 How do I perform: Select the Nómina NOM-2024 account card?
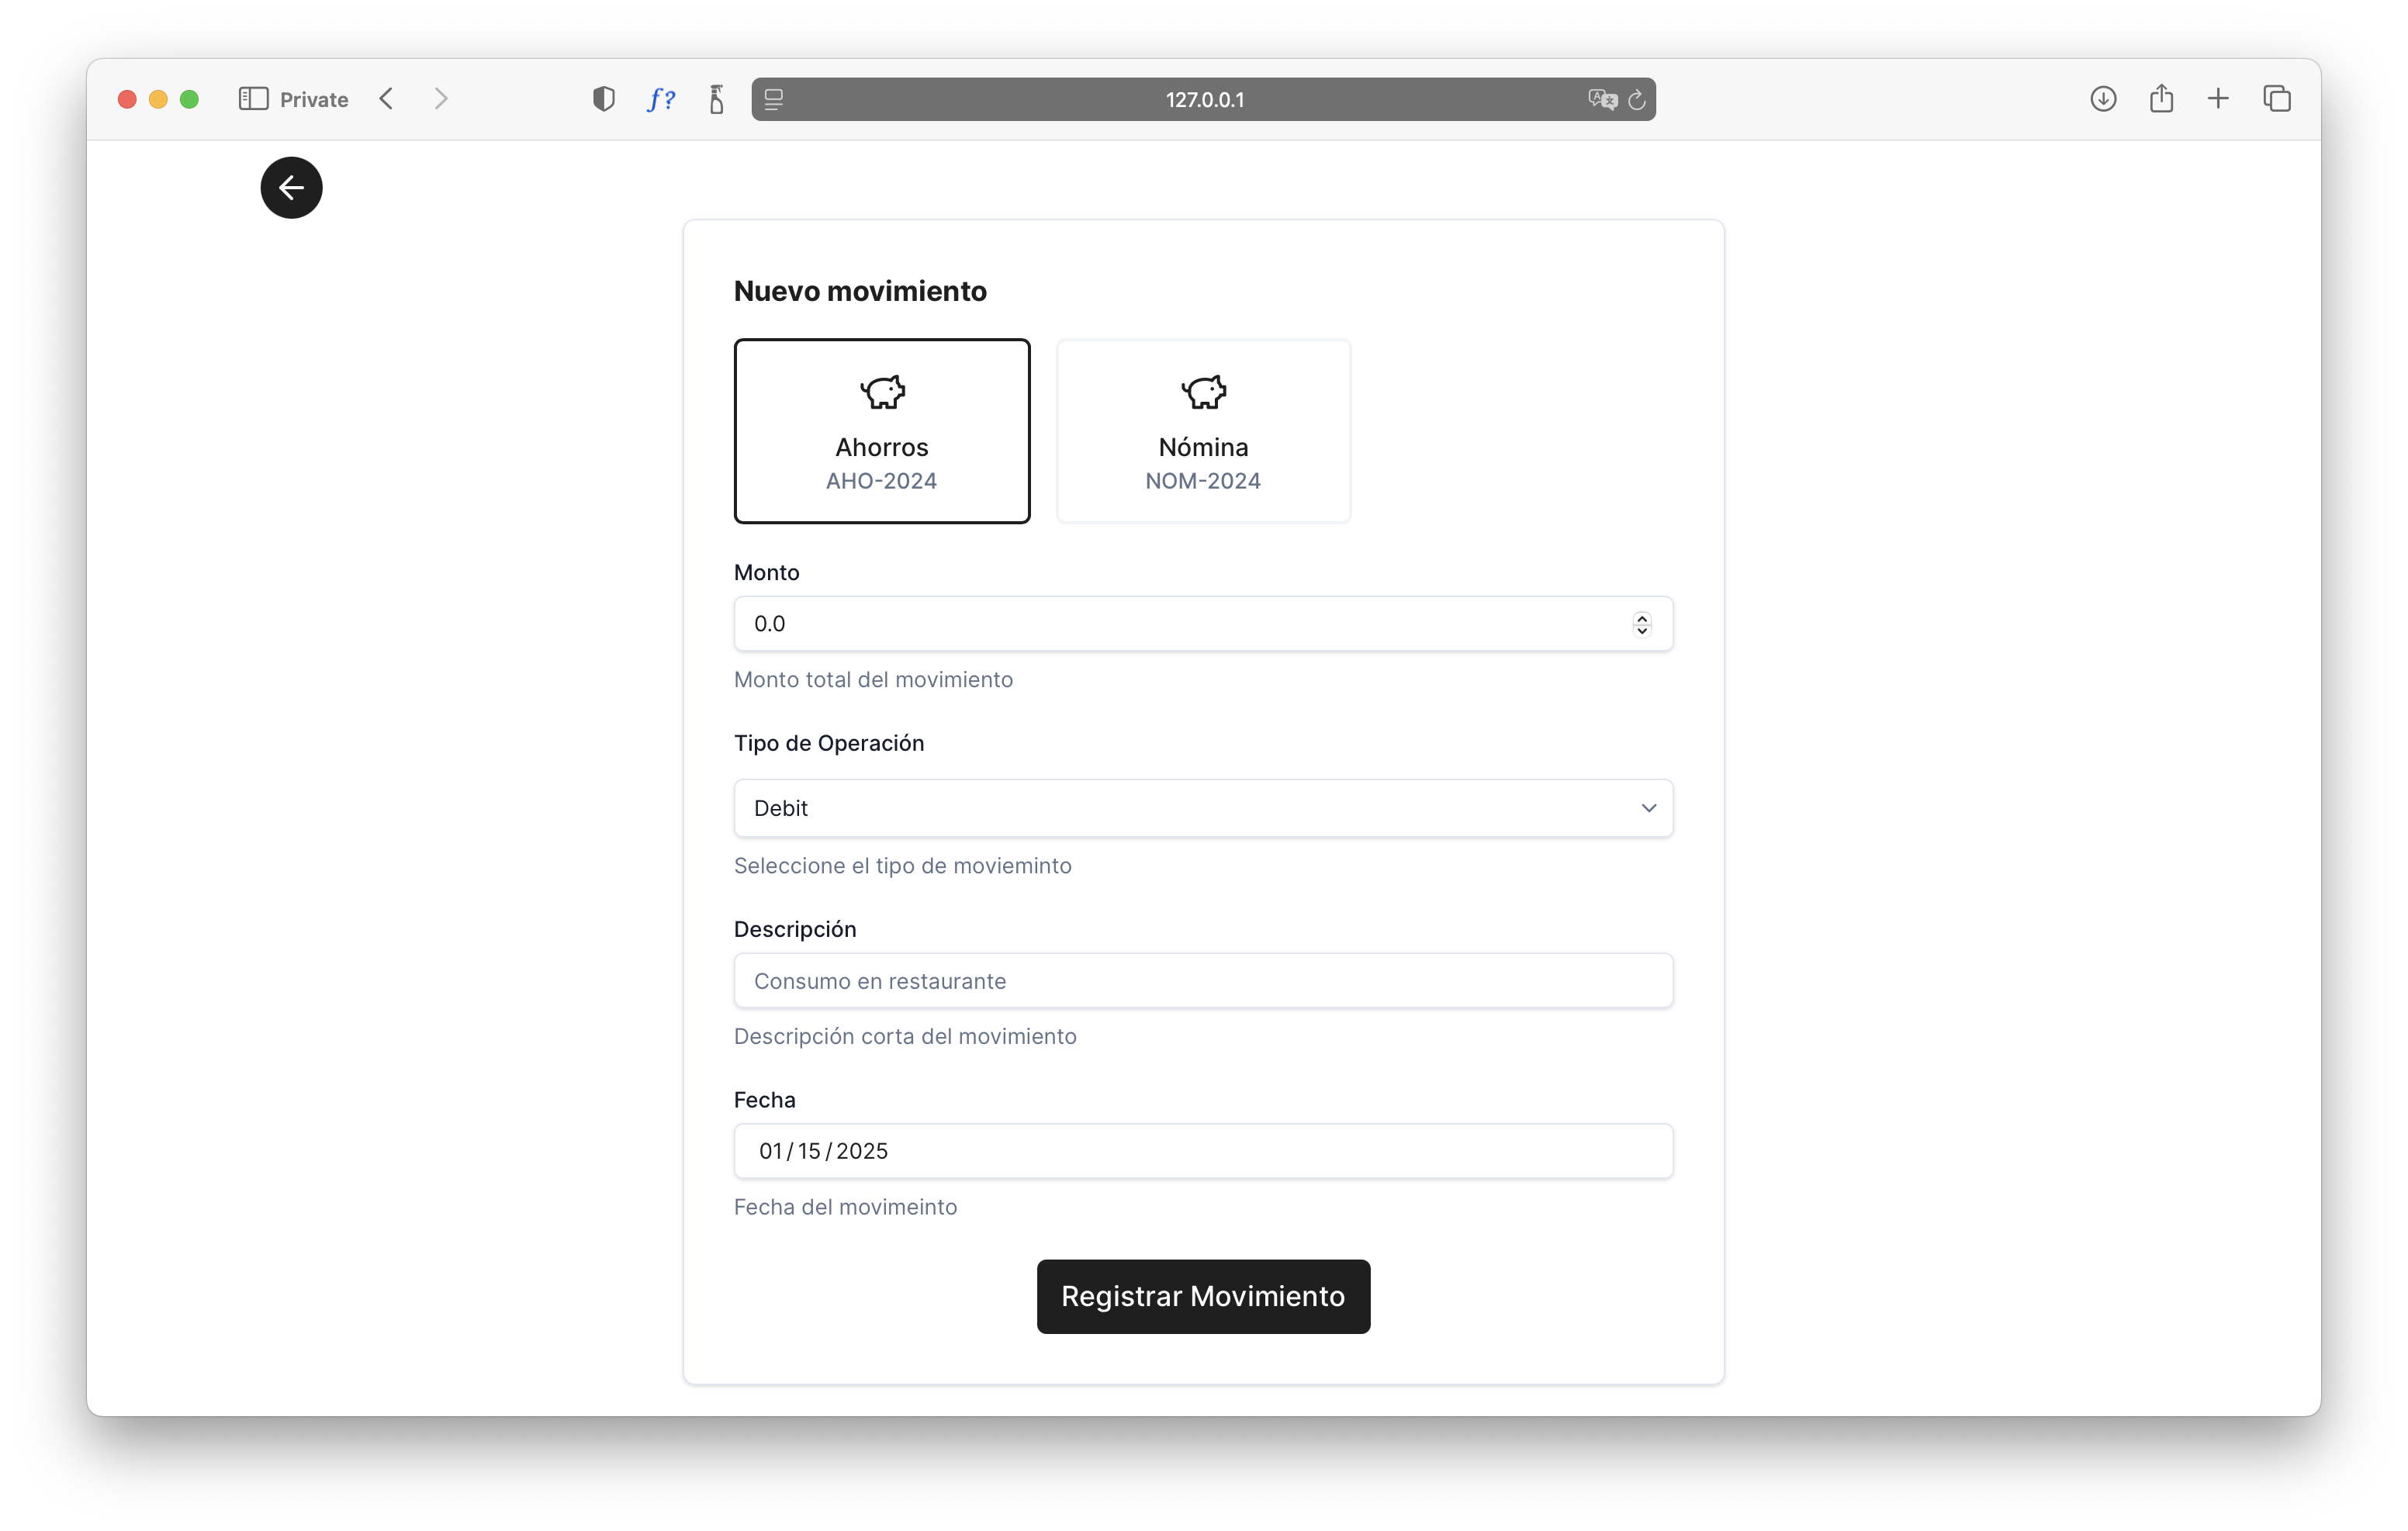coord(1203,430)
